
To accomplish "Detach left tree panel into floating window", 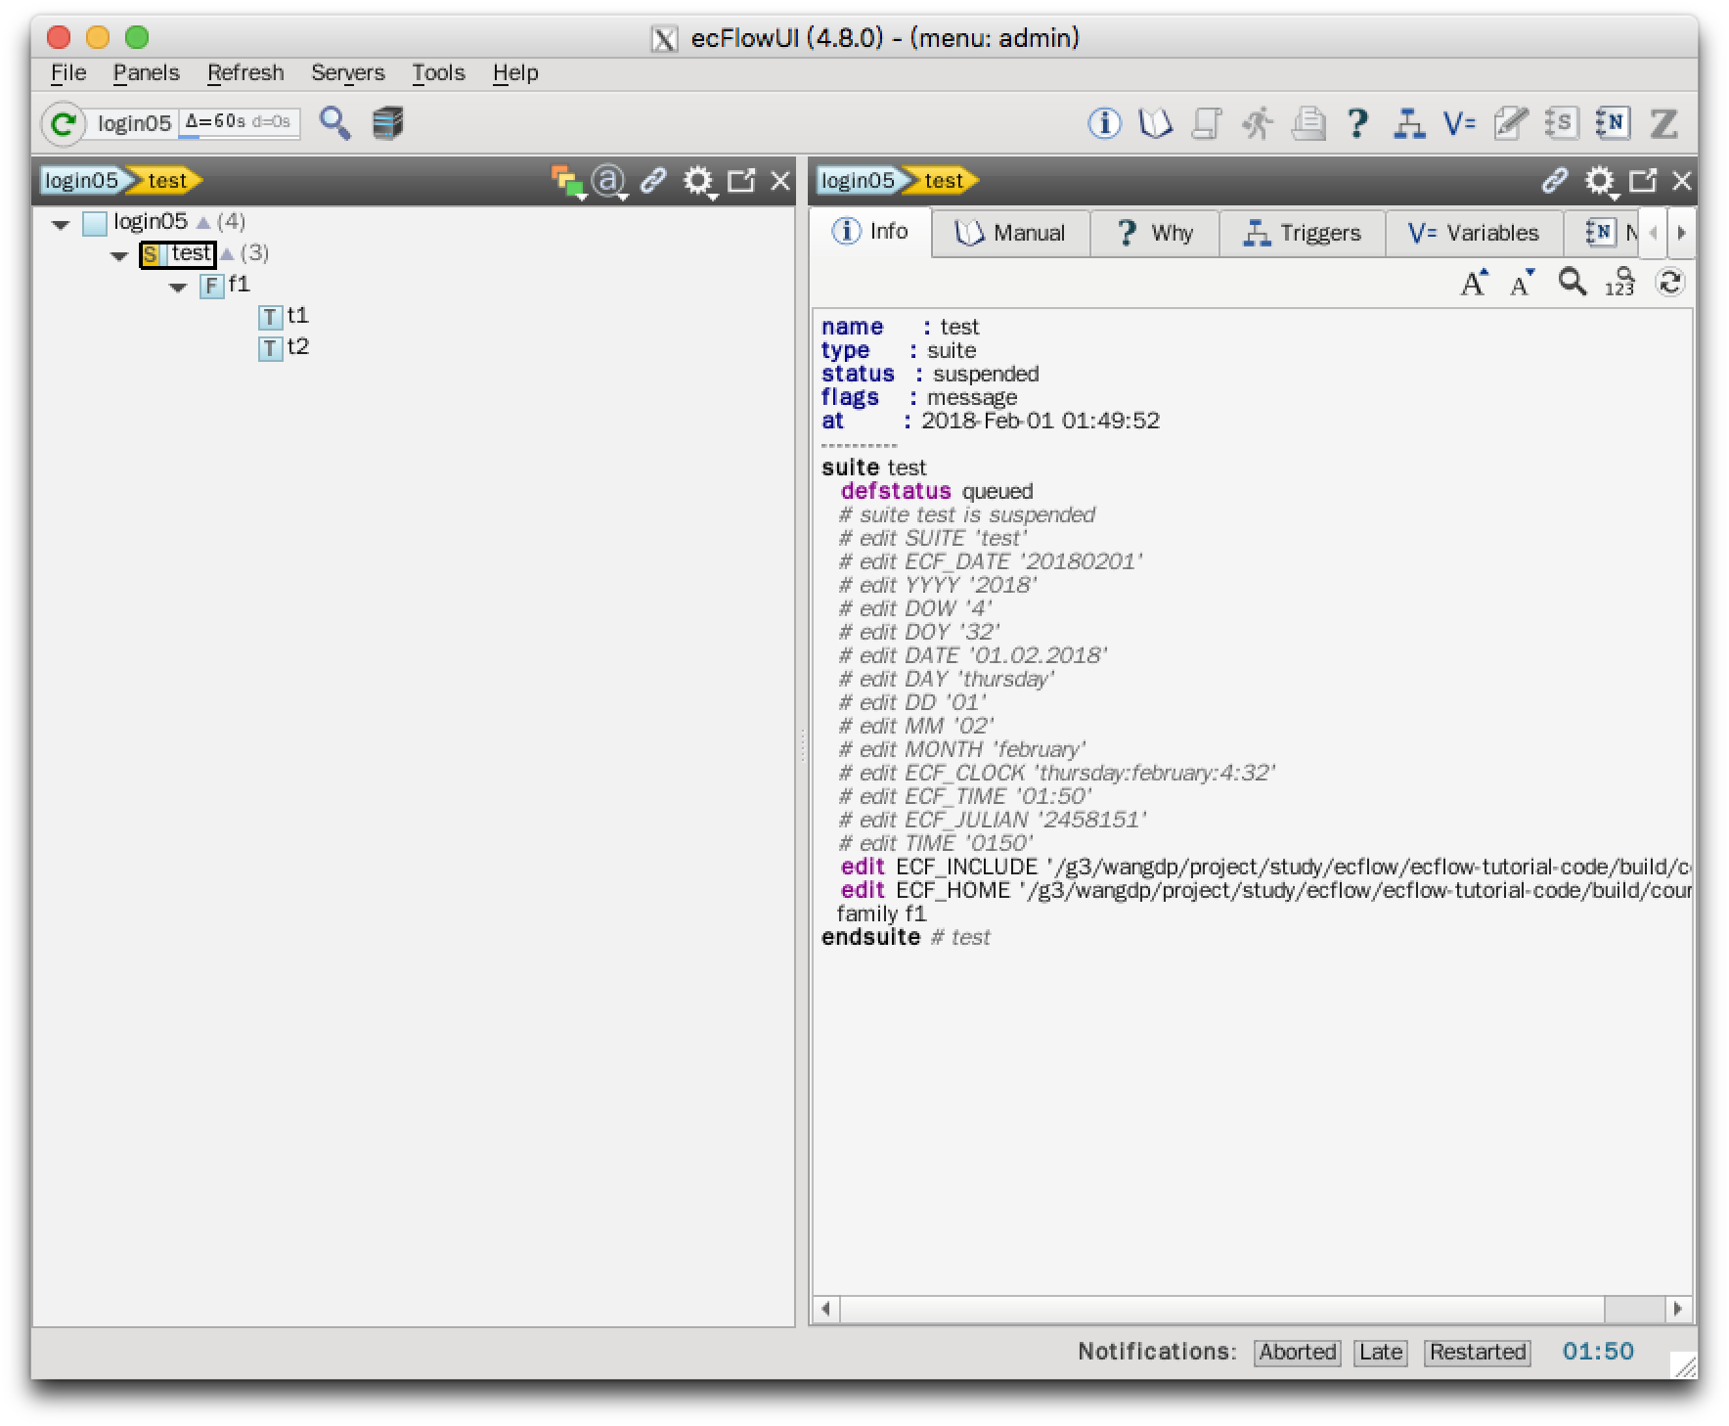I will coord(742,180).
